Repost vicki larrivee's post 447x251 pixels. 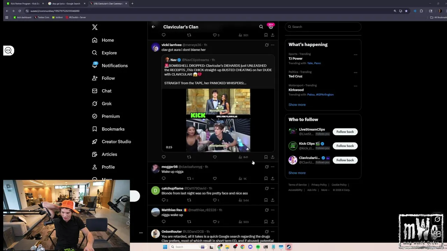pos(189,157)
